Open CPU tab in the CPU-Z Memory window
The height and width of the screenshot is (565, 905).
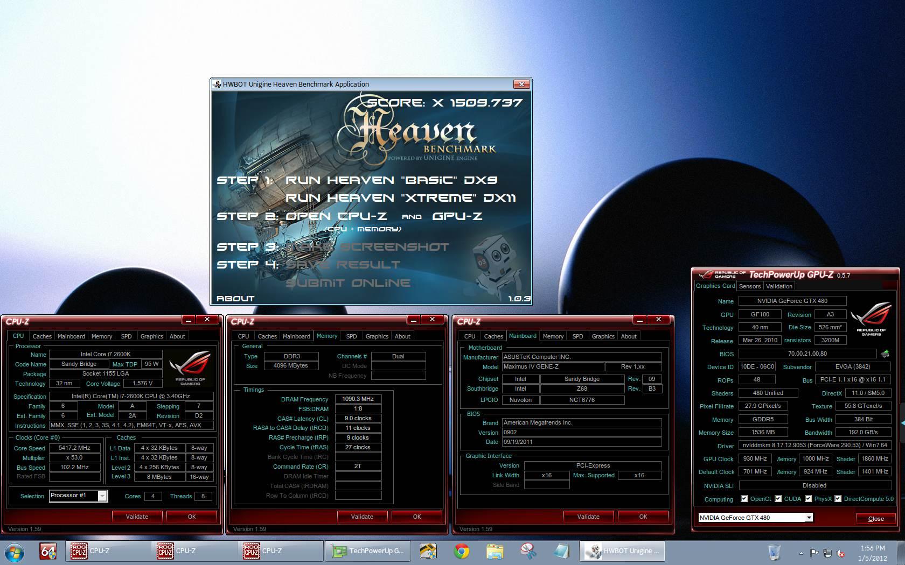coord(243,336)
